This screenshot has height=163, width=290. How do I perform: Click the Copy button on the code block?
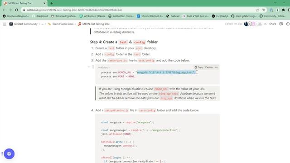(x=198, y=67)
